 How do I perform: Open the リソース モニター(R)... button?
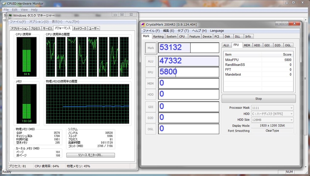[x=91, y=155]
